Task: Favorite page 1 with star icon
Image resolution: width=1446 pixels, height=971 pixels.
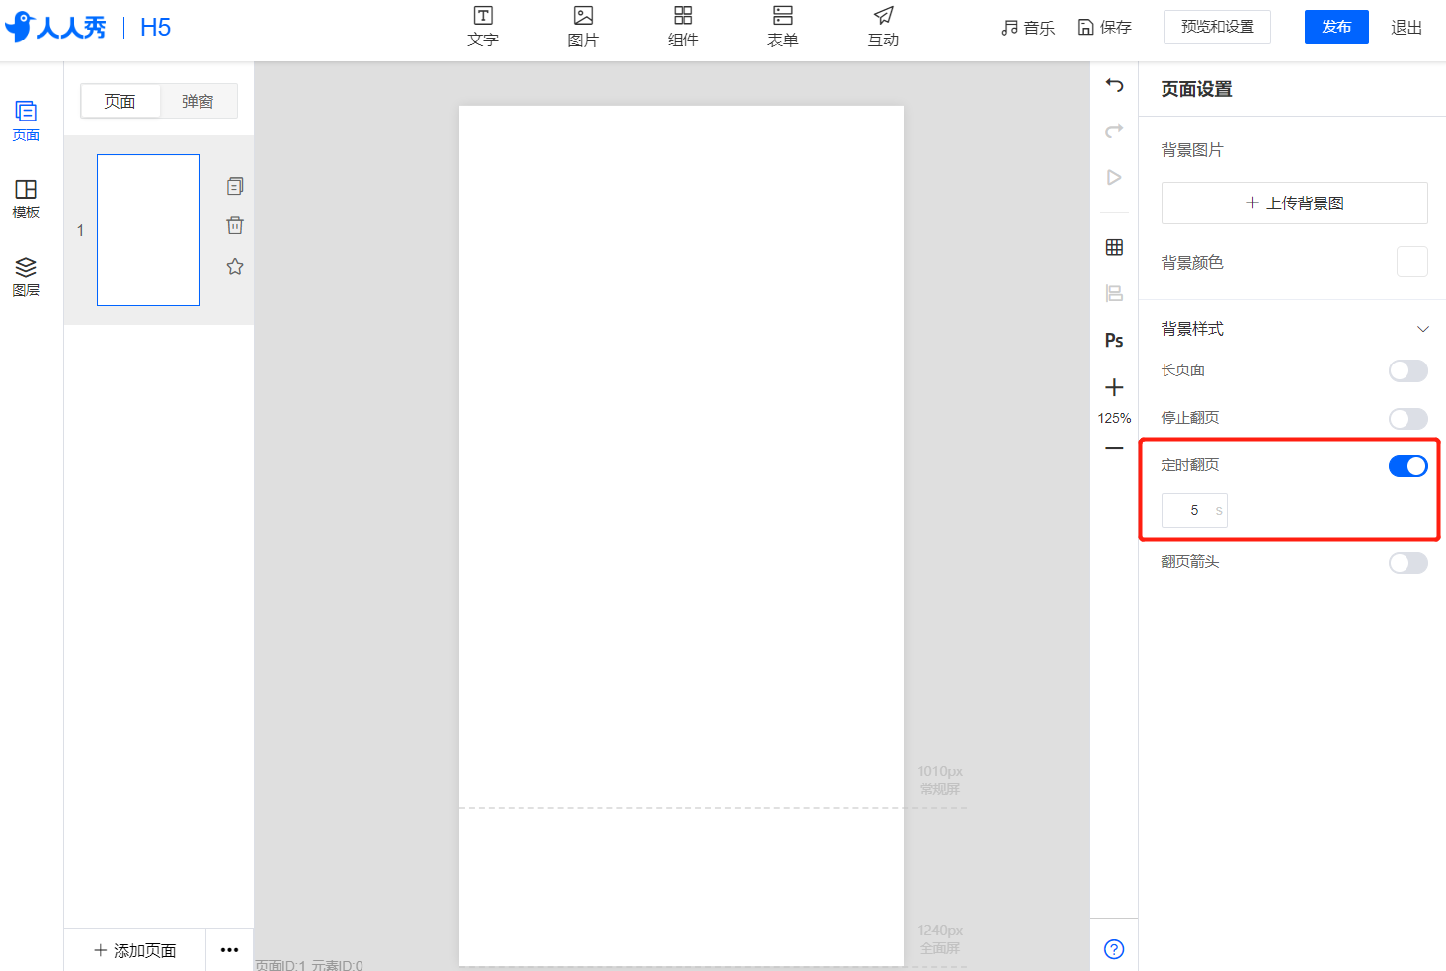Action: tap(235, 266)
